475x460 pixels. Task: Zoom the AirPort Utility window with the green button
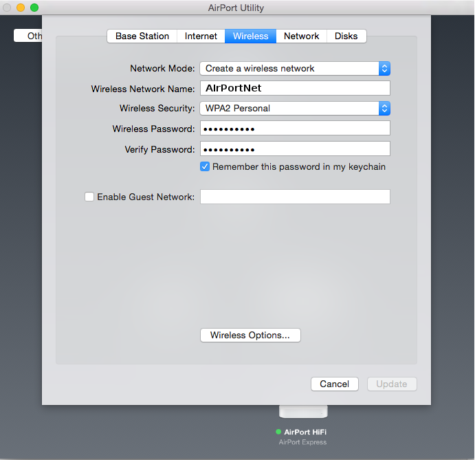(x=34, y=8)
